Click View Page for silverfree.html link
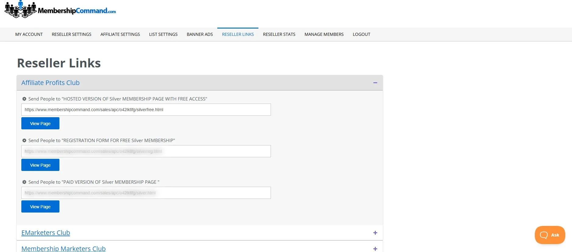Image resolution: width=572 pixels, height=252 pixels. pos(40,123)
